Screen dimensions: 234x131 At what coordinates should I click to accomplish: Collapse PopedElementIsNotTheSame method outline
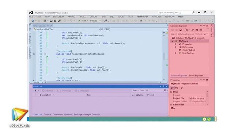click(x=45, y=54)
